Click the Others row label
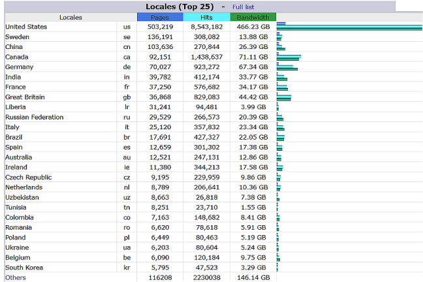Viewport: 423px width, 282px height. tap(16, 277)
